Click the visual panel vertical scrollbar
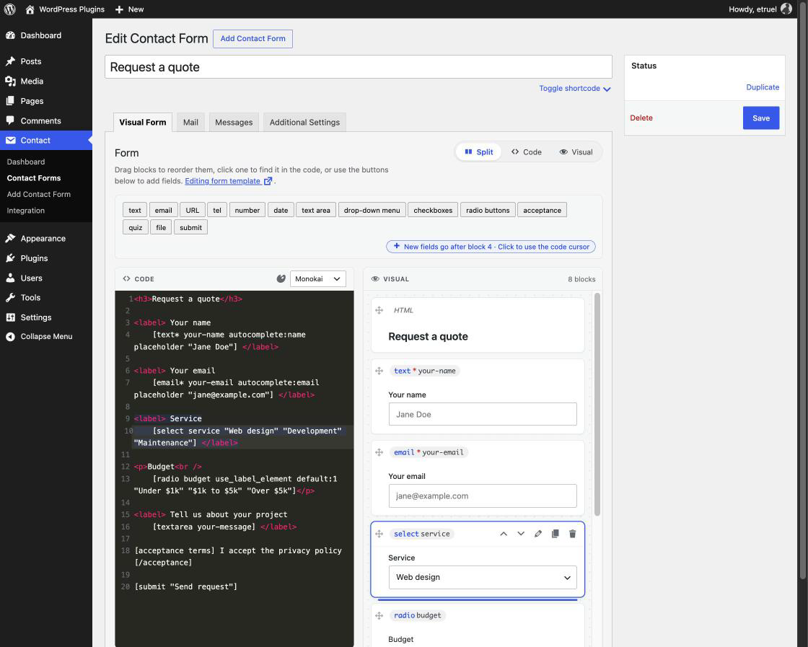This screenshot has width=808, height=647. coord(597,405)
